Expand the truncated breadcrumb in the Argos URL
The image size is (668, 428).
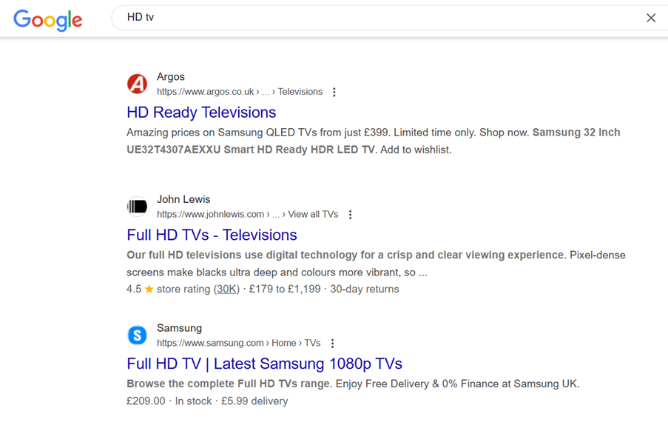265,92
